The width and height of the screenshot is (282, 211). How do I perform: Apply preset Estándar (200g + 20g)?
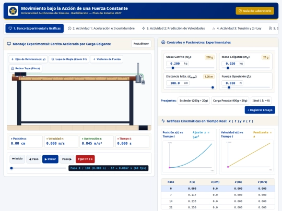pos(194,101)
